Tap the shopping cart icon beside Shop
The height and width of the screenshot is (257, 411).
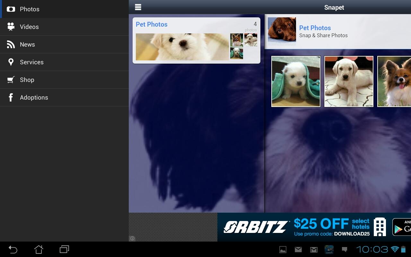(x=11, y=80)
